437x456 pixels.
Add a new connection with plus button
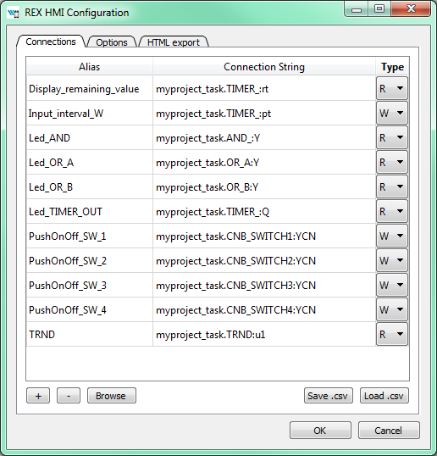click(x=38, y=396)
